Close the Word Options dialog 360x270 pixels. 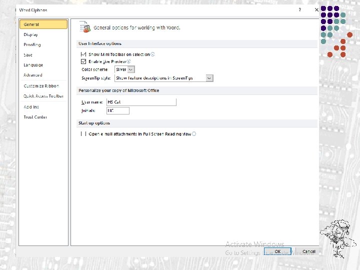(x=316, y=9)
